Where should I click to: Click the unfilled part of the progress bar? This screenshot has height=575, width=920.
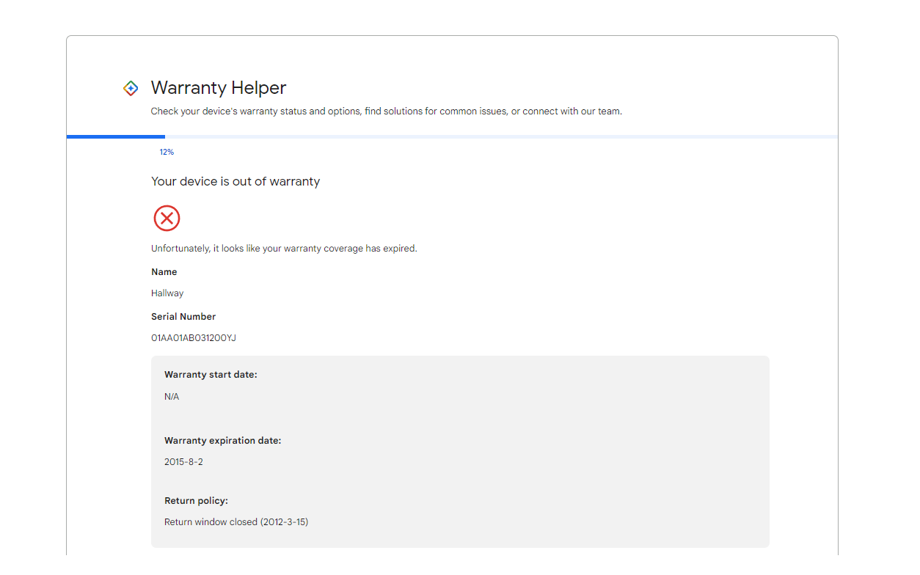[500, 136]
